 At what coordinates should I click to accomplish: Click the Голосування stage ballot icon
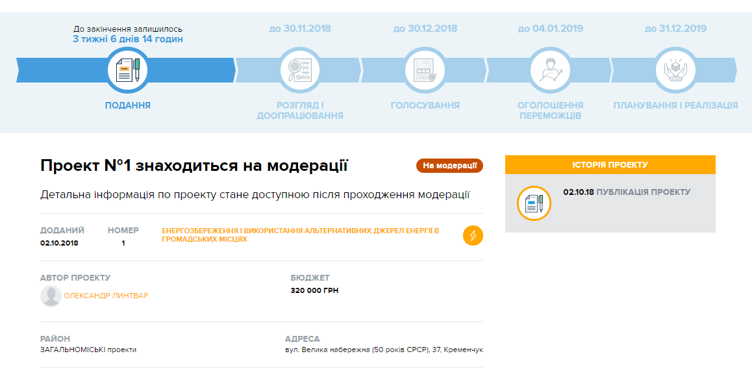[425, 70]
